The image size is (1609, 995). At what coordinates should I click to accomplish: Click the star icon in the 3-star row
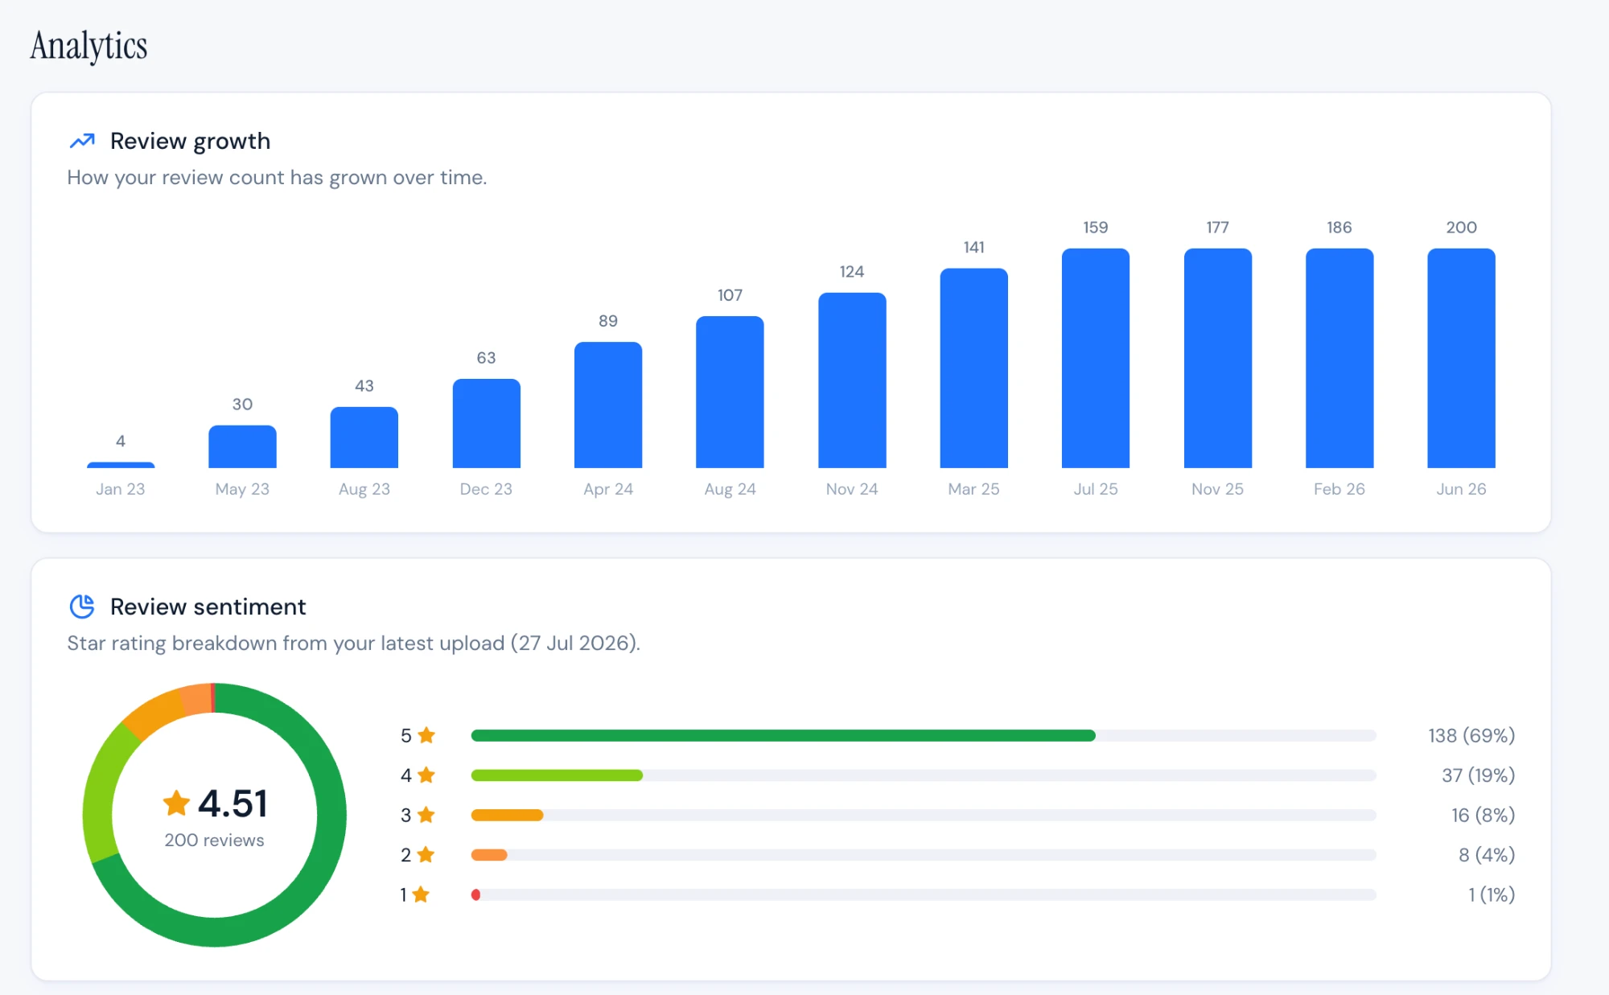click(426, 815)
